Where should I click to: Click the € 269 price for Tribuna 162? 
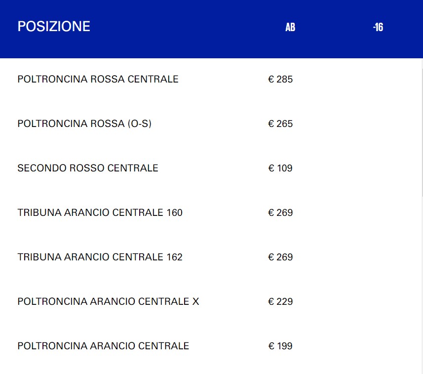280,257
